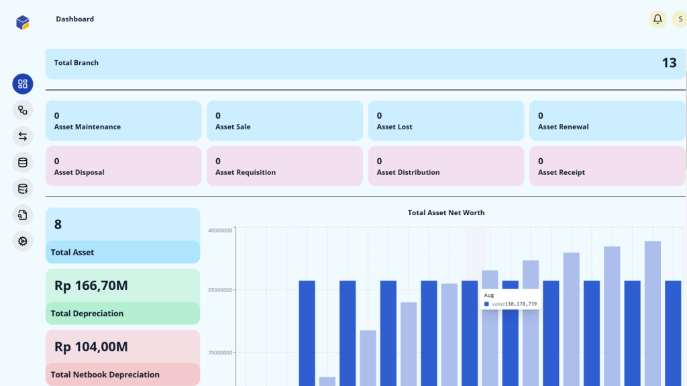Open the settings gear sidebar icon
Viewport: 687px width, 386px height.
click(23, 241)
